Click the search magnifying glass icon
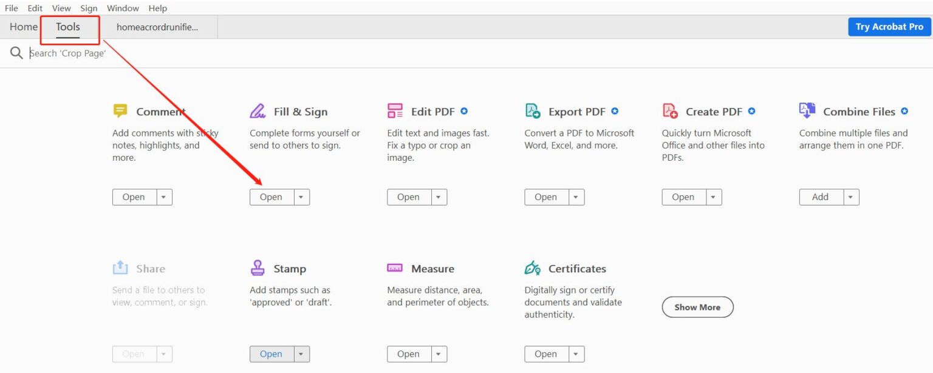 point(16,53)
